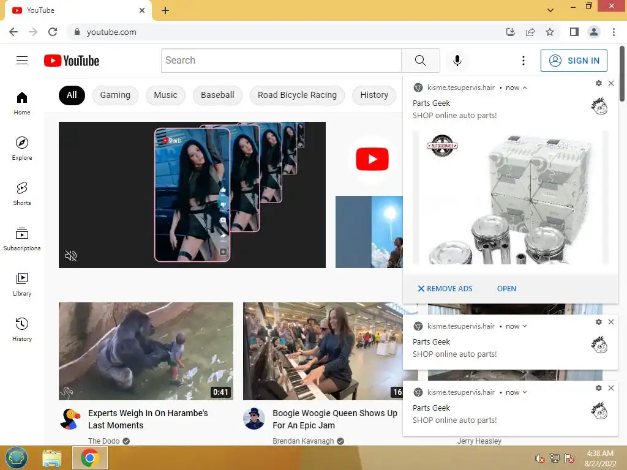The width and height of the screenshot is (627, 470).
Task: Select the Music filter chip
Action: coord(165,95)
